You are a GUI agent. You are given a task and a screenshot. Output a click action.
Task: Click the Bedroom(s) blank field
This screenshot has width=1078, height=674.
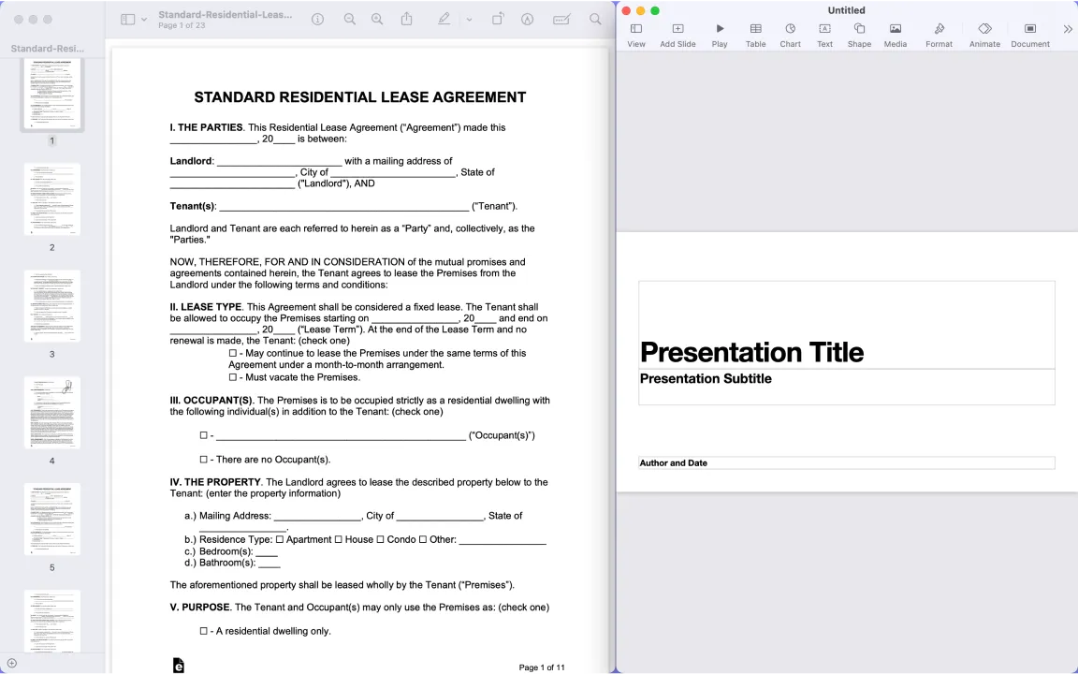(267, 551)
